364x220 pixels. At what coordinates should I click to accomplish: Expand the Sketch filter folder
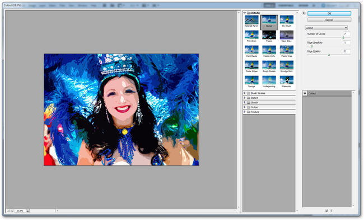point(245,102)
